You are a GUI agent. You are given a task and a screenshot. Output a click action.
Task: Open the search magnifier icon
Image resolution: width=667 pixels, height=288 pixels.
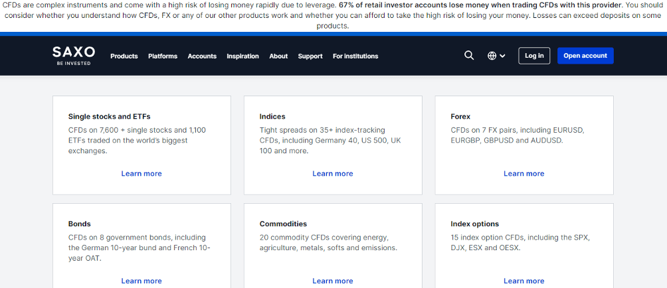tap(469, 56)
